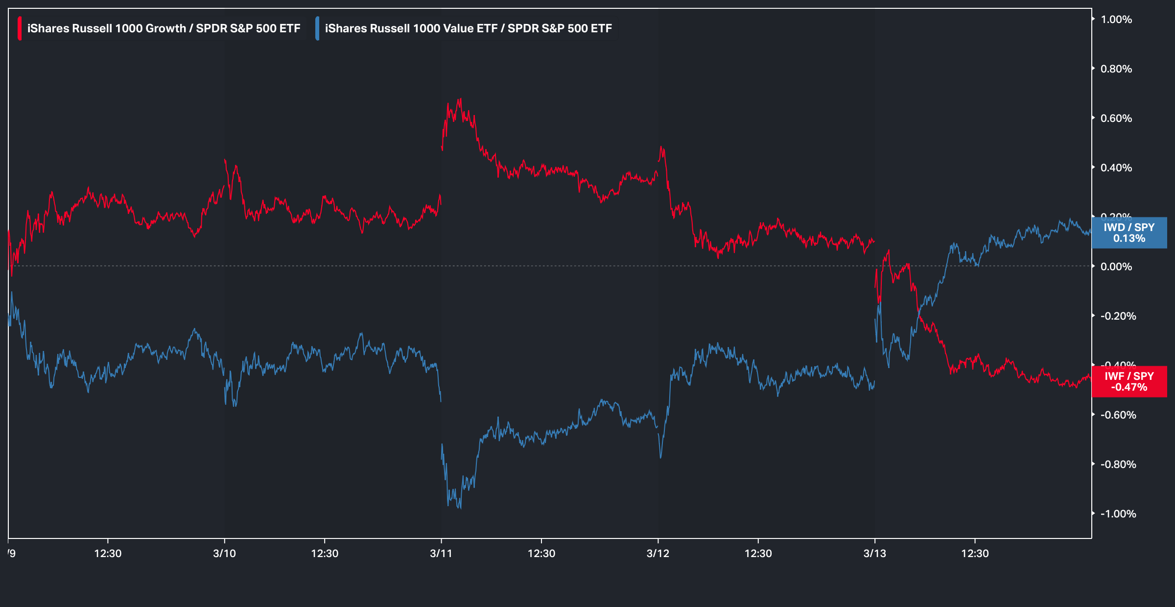
Task: Toggle the iShares Russell 1000 Growth legend label
Action: 164,28
